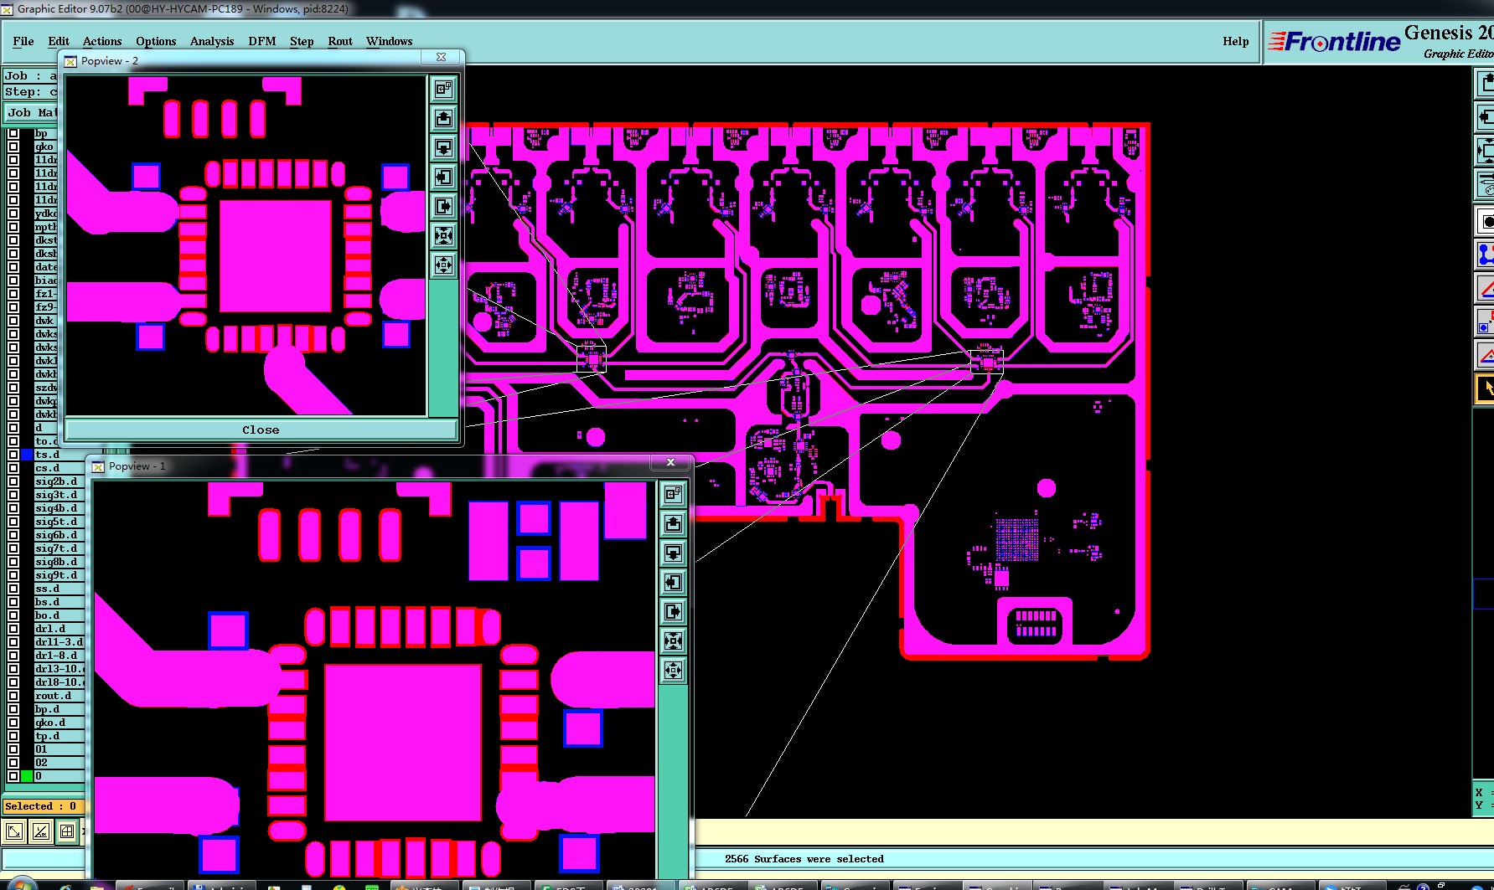The image size is (1494, 890).
Task: Select the drl1-8.d layer name
Action: coord(59,656)
